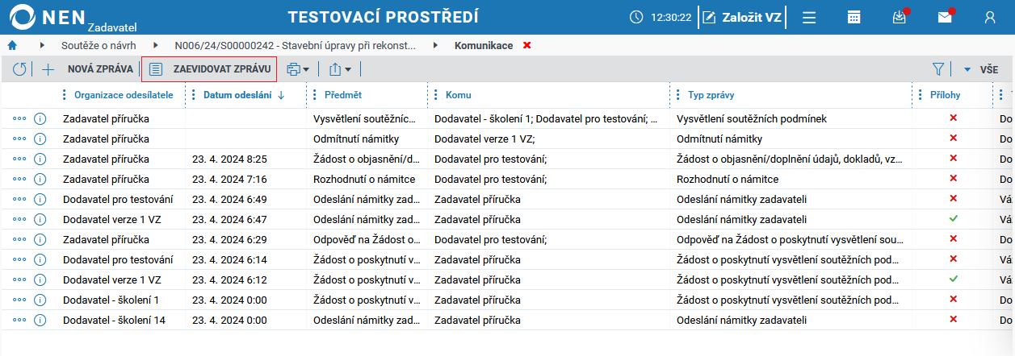Viewport: 1015px width, 356px height.
Task: Open the inbox download notifications icon
Action: click(x=899, y=17)
